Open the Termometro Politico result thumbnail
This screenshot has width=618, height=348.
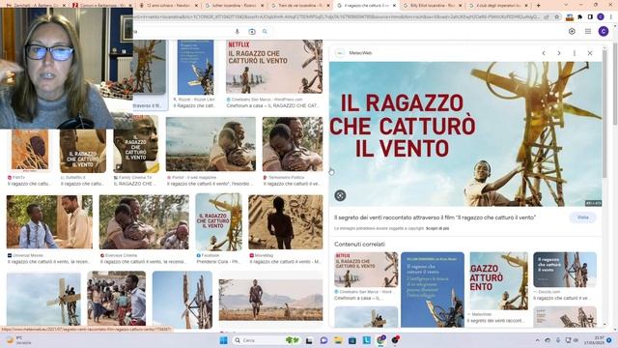click(x=293, y=144)
